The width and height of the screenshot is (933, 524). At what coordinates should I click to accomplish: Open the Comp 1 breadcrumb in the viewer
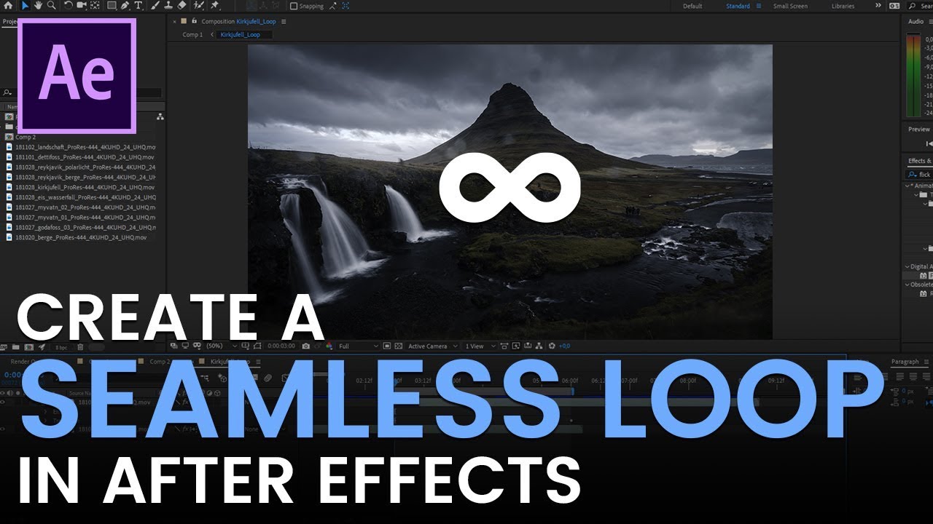(192, 34)
